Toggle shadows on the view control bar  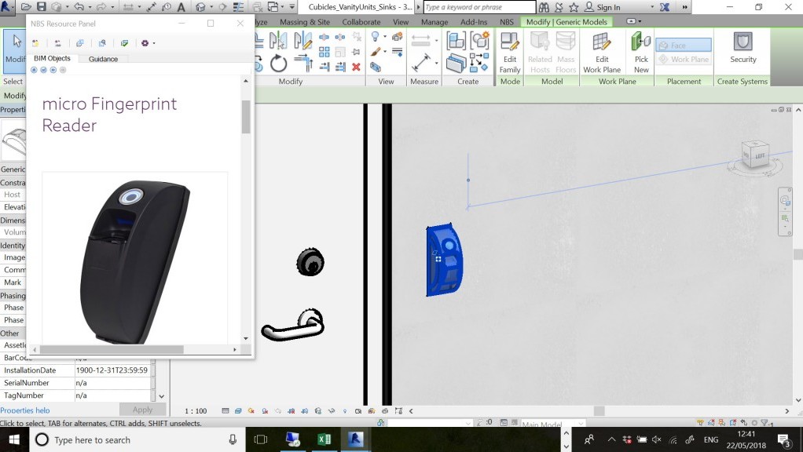(x=265, y=410)
